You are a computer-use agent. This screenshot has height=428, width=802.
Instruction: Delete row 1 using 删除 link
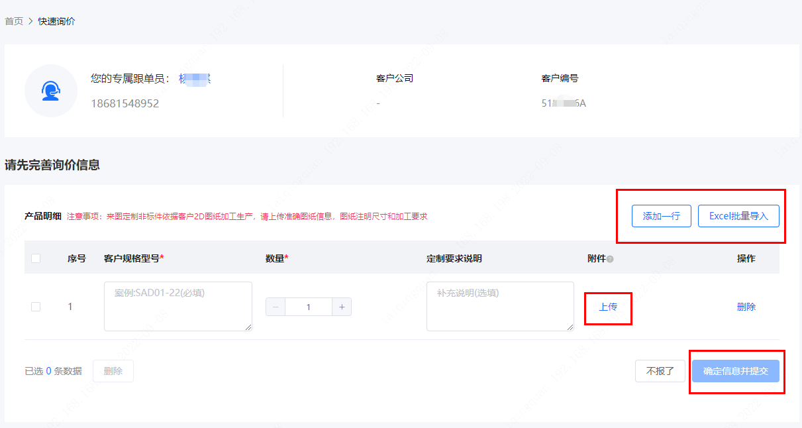coord(746,307)
